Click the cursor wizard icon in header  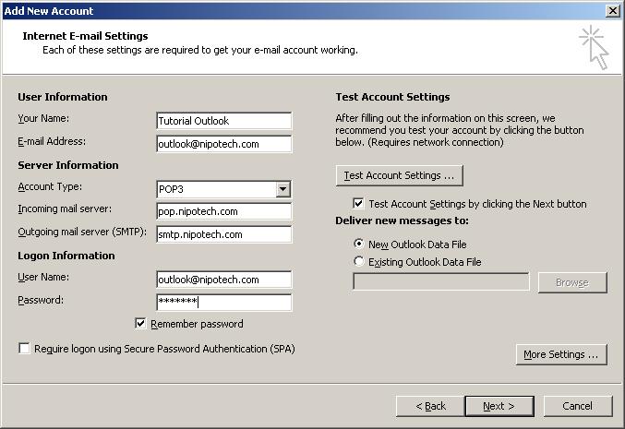[594, 47]
